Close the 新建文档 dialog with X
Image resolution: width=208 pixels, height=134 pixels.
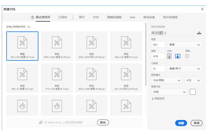coord(202,9)
